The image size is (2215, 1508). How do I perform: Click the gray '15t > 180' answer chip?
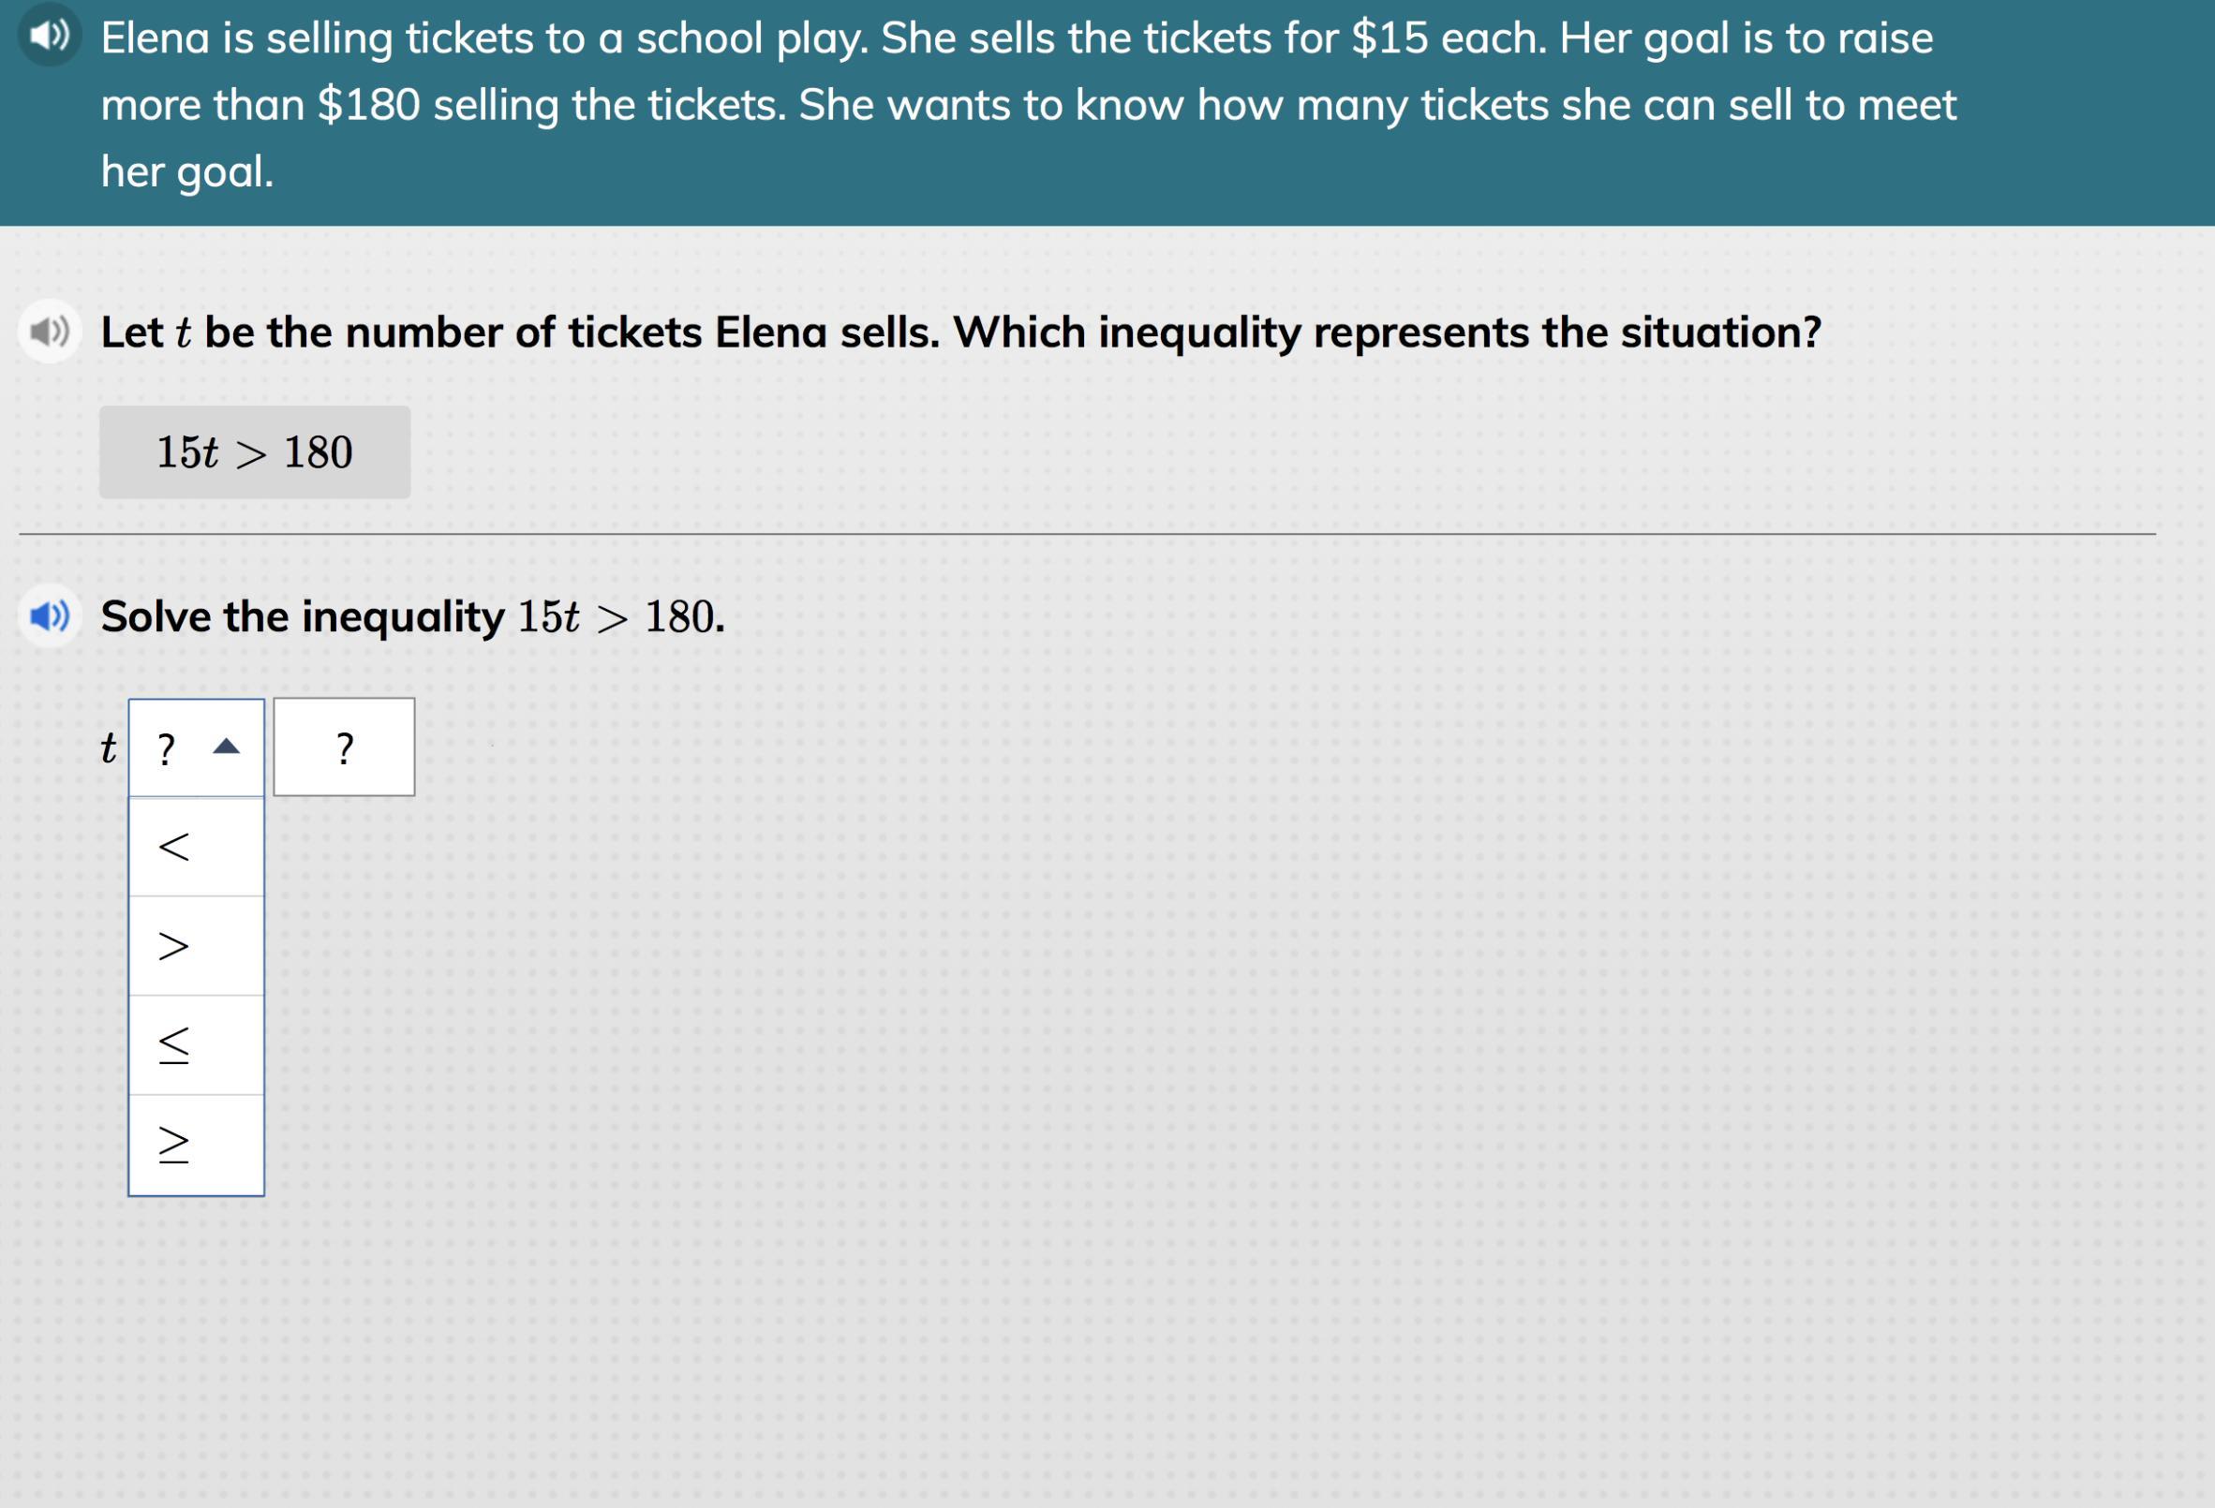(x=255, y=452)
